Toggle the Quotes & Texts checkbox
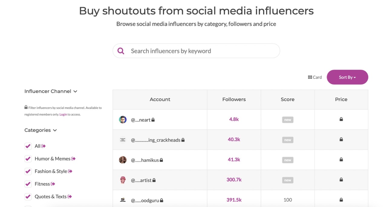This screenshot has height=207, width=387. coord(28,197)
